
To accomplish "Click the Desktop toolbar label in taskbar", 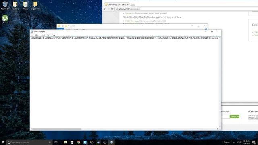I will [x=227, y=142].
